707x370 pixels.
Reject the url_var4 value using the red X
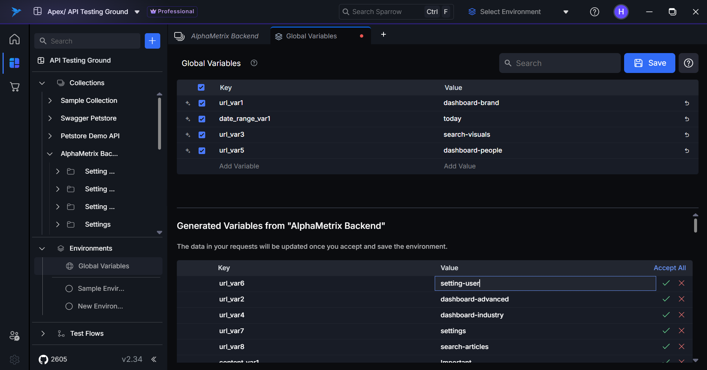[681, 315]
